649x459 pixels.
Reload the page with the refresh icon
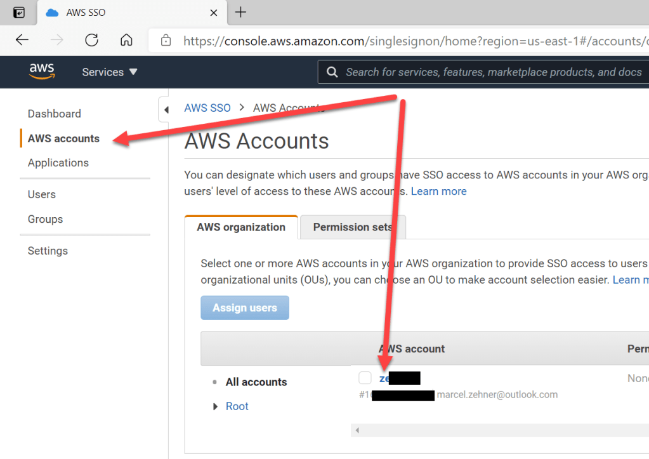coord(91,40)
